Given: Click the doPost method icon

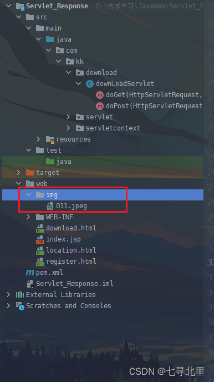Looking at the screenshot, I should [x=100, y=106].
